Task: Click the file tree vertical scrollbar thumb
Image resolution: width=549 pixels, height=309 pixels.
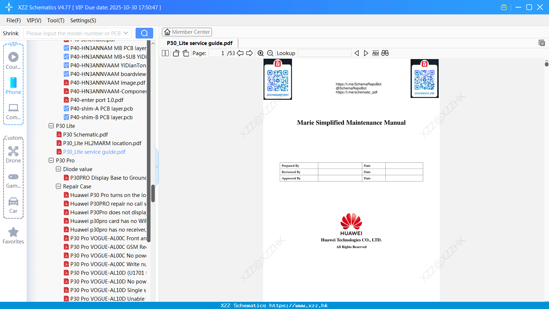Action: coord(153,193)
